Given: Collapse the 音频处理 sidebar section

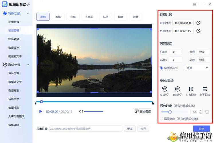Looking at the screenshot, I should [x=28, y=65].
